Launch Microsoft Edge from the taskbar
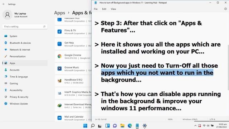The image size is (229, 129). tap(130, 125)
